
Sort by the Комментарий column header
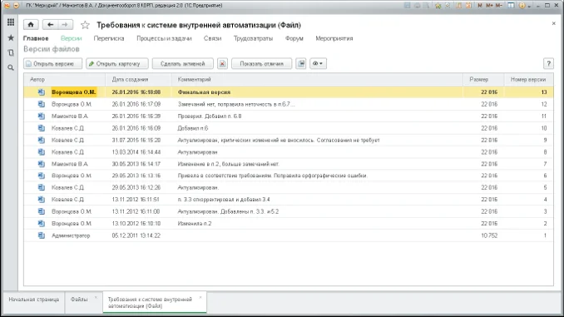click(317, 79)
